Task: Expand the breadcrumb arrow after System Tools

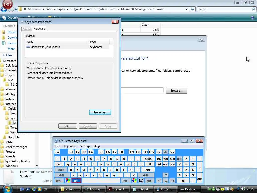Action: [118, 9]
